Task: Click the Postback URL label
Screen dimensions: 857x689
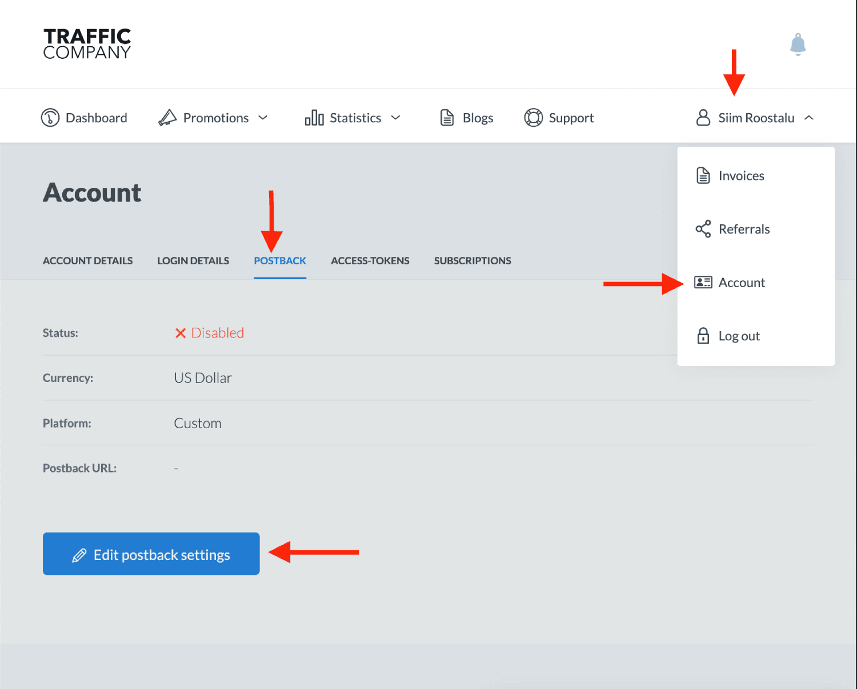Action: [x=79, y=468]
